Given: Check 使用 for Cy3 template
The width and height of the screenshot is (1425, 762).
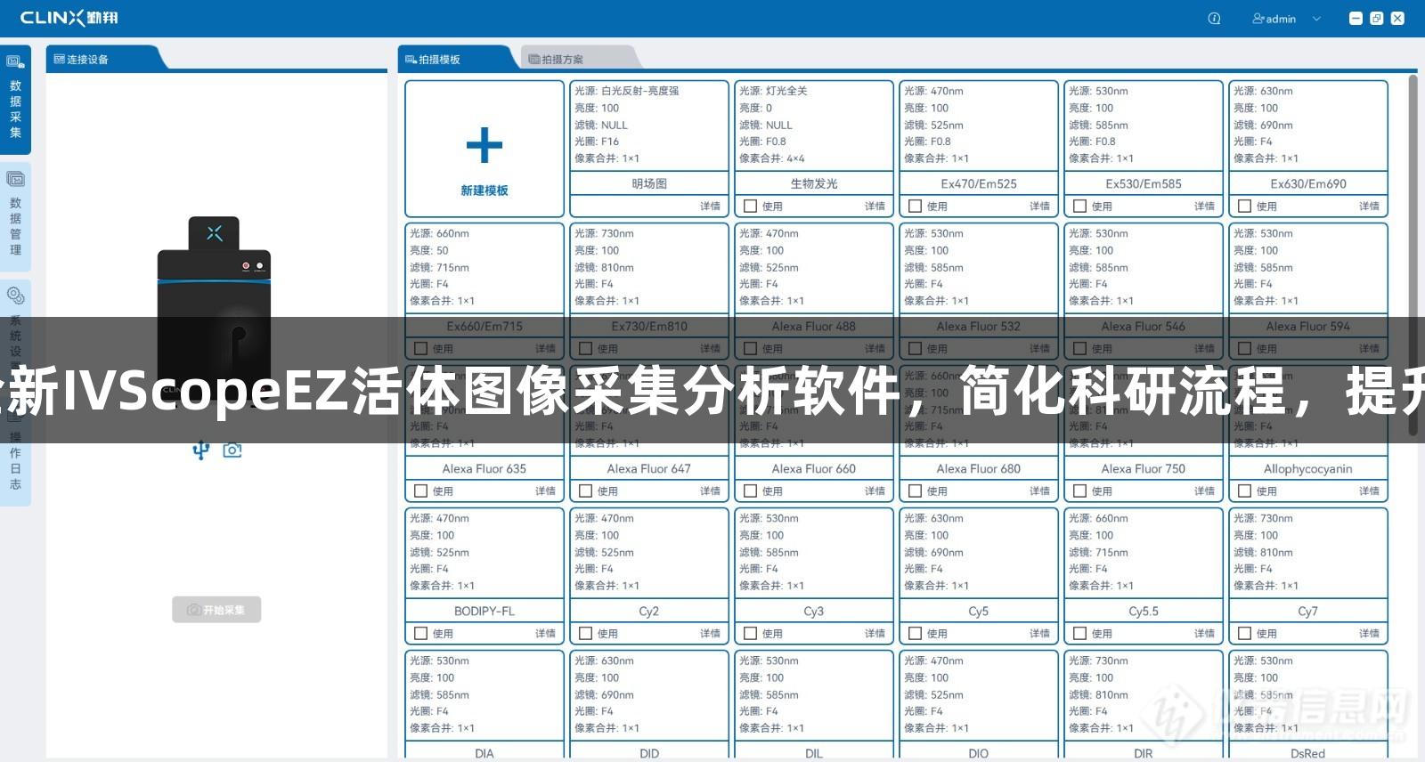Looking at the screenshot, I should [x=750, y=634].
